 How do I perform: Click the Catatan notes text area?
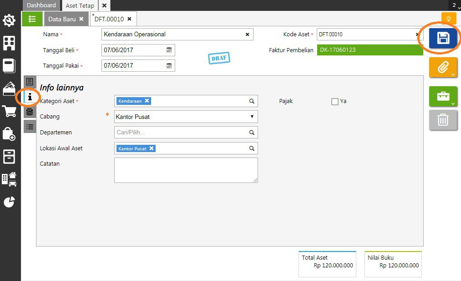[x=186, y=170]
